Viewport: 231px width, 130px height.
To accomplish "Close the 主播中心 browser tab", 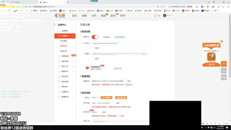I will pyautogui.click(x=64, y=2).
